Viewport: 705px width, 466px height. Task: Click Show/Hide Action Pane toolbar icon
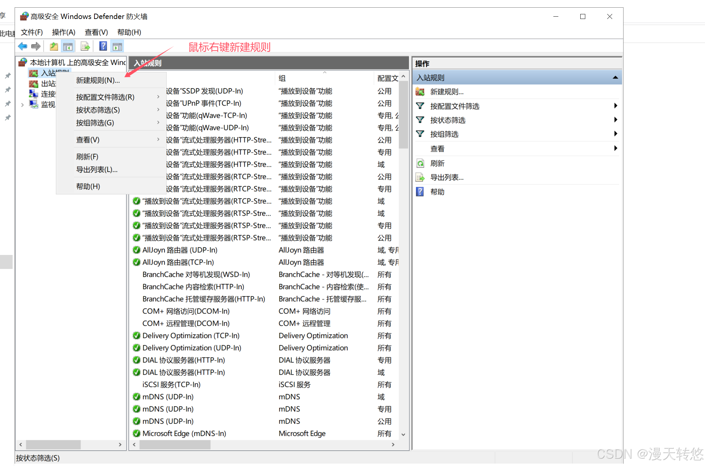coord(117,46)
